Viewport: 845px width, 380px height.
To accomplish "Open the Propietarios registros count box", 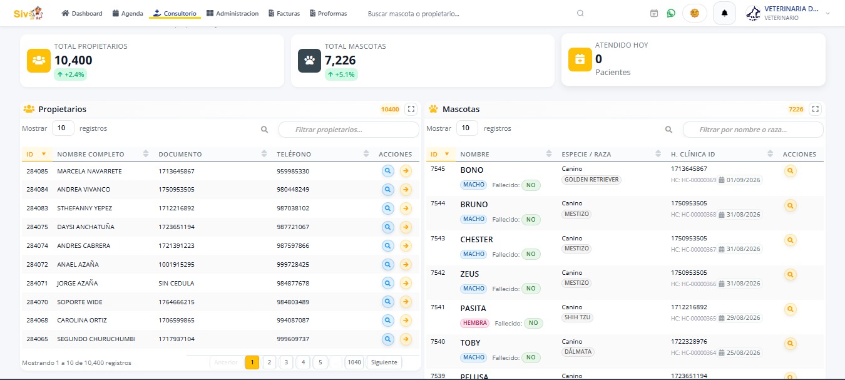I will coord(63,128).
